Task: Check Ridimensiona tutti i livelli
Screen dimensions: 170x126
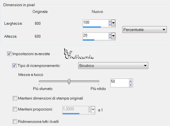Action: (x=15, y=121)
